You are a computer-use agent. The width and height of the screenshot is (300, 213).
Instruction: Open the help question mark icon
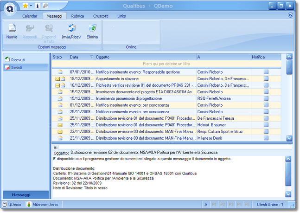click(x=290, y=15)
